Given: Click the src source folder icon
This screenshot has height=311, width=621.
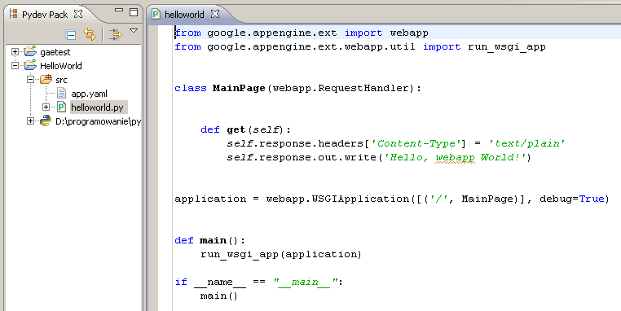Looking at the screenshot, I should pos(46,79).
